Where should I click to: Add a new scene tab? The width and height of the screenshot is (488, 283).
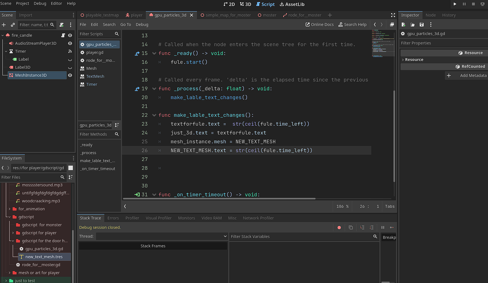(330, 15)
